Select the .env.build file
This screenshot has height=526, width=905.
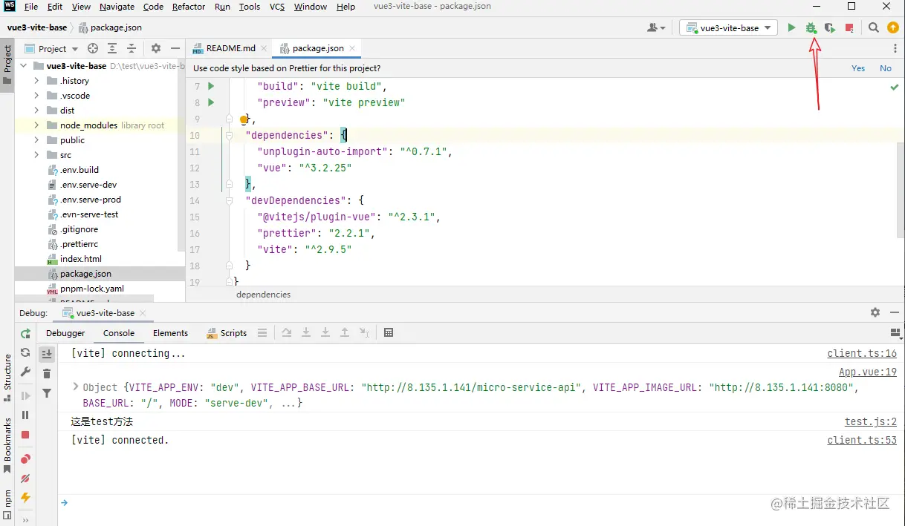[x=79, y=170]
